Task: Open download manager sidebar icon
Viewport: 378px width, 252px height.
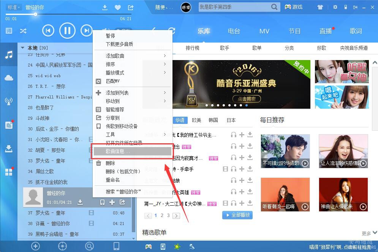Action: pos(9,149)
